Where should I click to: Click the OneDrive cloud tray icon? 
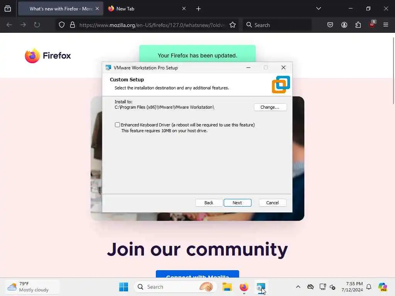(311, 287)
